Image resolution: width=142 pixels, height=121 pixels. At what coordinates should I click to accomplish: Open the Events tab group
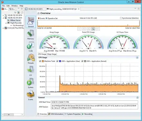31,95
